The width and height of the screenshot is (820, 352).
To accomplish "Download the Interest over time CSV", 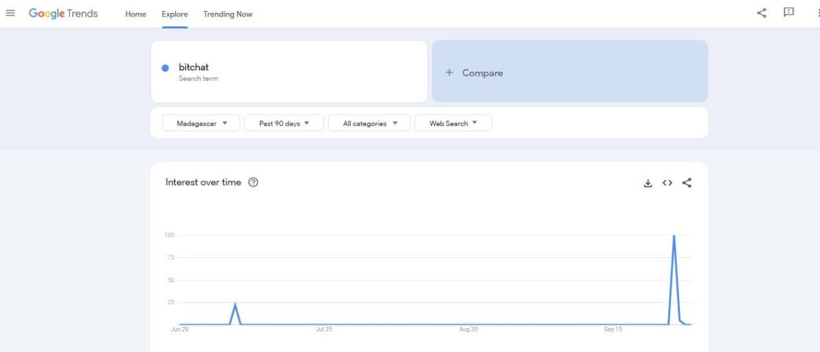I will (x=648, y=182).
